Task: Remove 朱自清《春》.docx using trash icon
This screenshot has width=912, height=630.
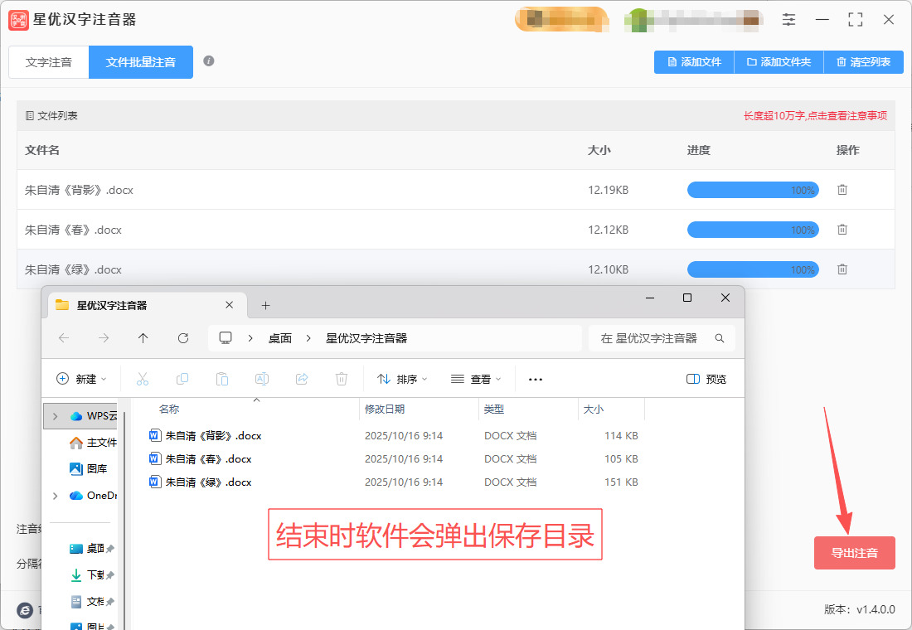Action: (842, 230)
